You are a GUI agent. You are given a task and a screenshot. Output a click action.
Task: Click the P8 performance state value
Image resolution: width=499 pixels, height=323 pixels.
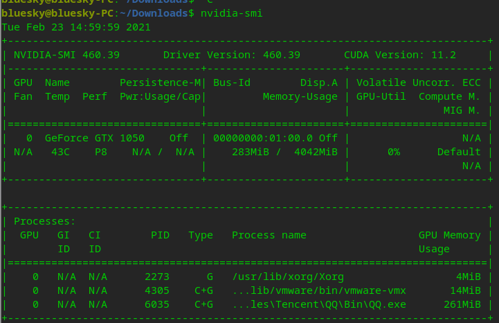pyautogui.click(x=101, y=152)
